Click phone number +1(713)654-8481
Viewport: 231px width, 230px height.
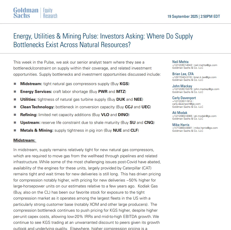pyautogui.click(x=182, y=128)
